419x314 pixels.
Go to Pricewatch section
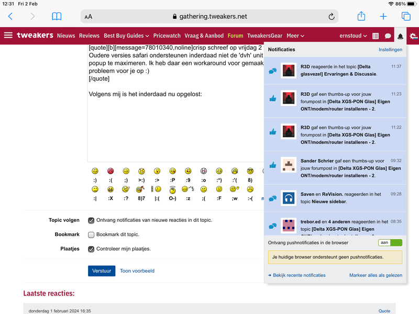click(x=167, y=36)
